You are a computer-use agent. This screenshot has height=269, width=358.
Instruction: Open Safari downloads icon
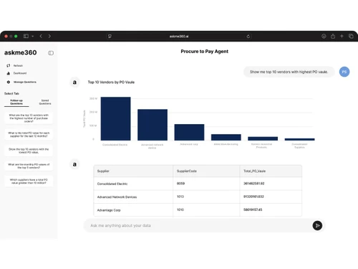pos(324,36)
